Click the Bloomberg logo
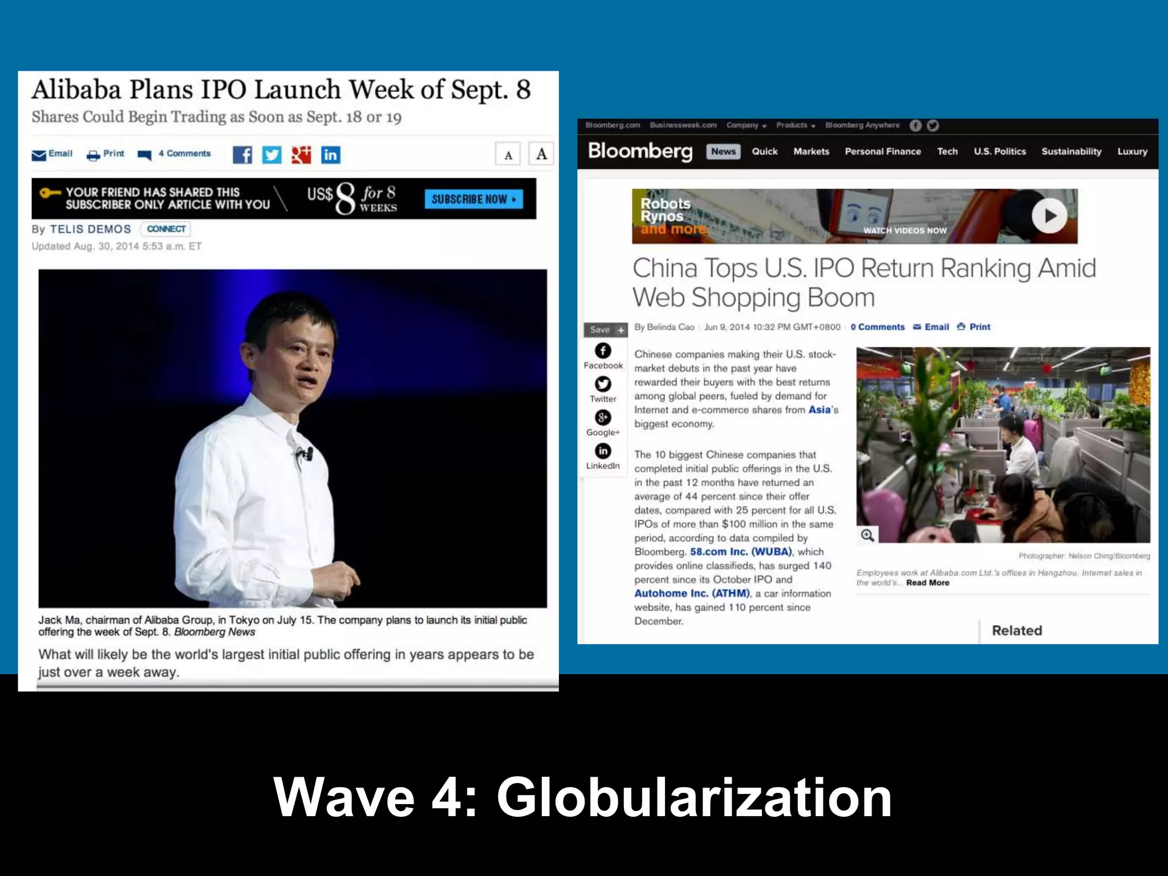The width and height of the screenshot is (1168, 876). [x=640, y=151]
